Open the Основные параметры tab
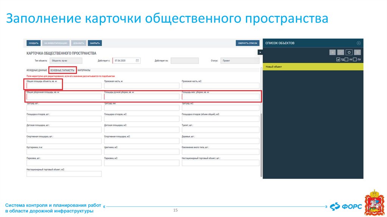Viewport: 387px width, 217px height. 62,70
